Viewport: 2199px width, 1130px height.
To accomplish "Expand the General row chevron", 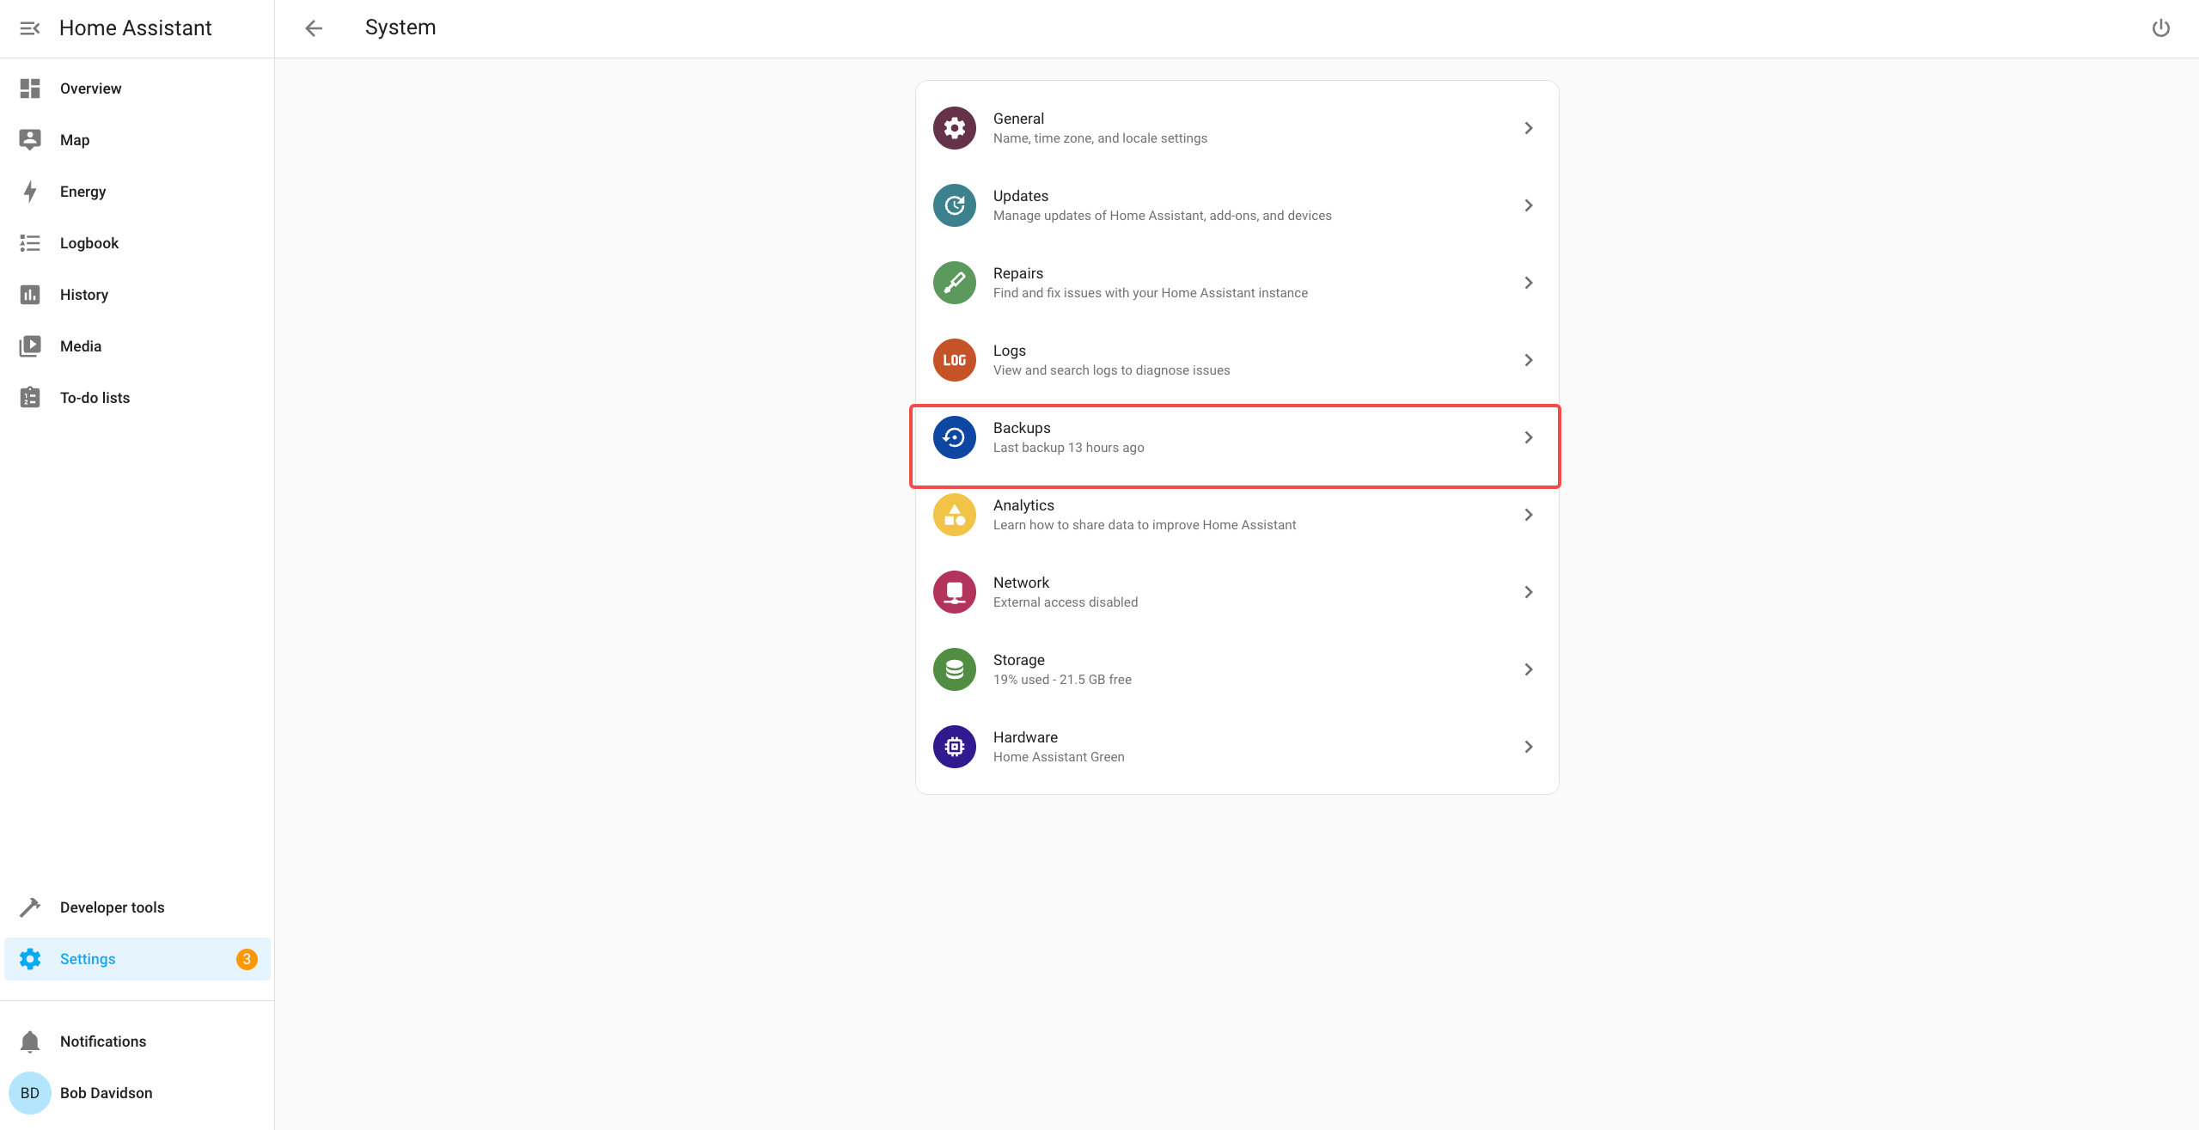I will click(1529, 128).
